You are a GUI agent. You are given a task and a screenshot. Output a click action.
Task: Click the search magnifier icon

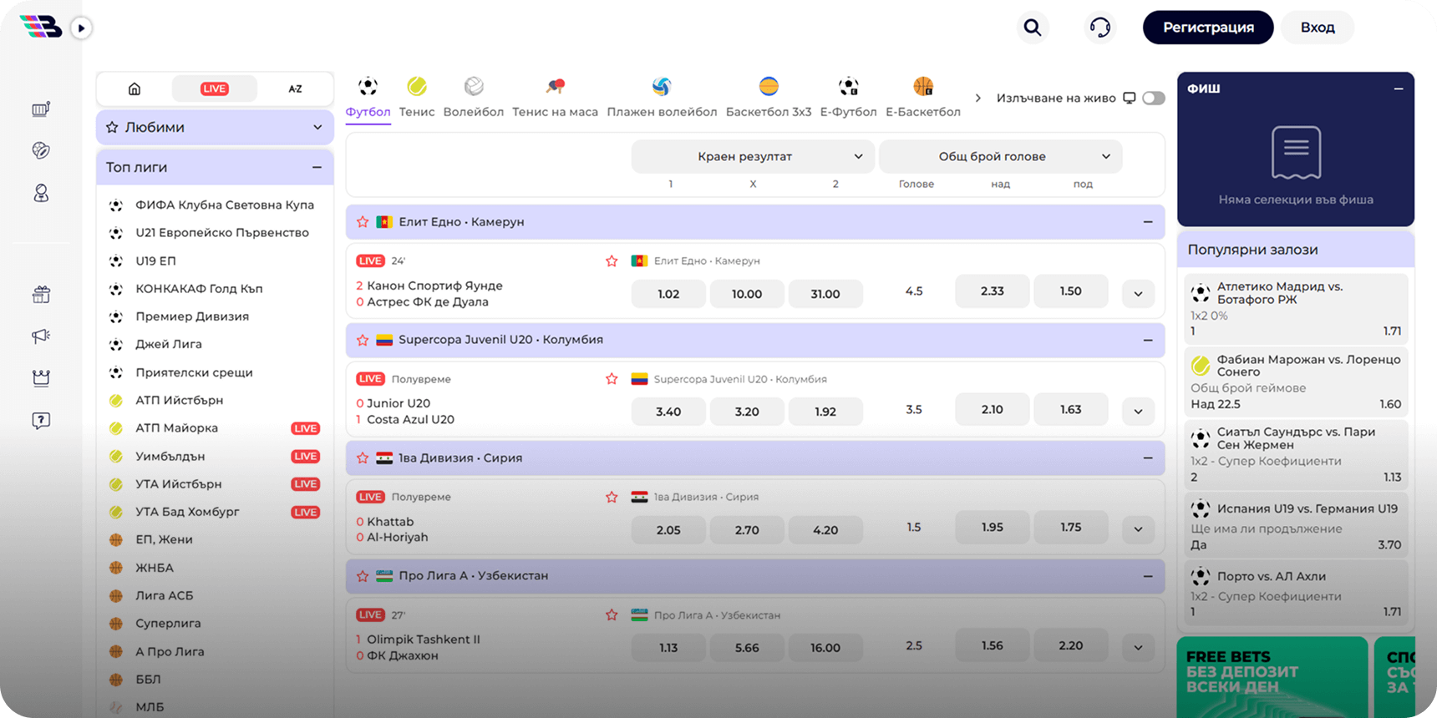point(1033,28)
